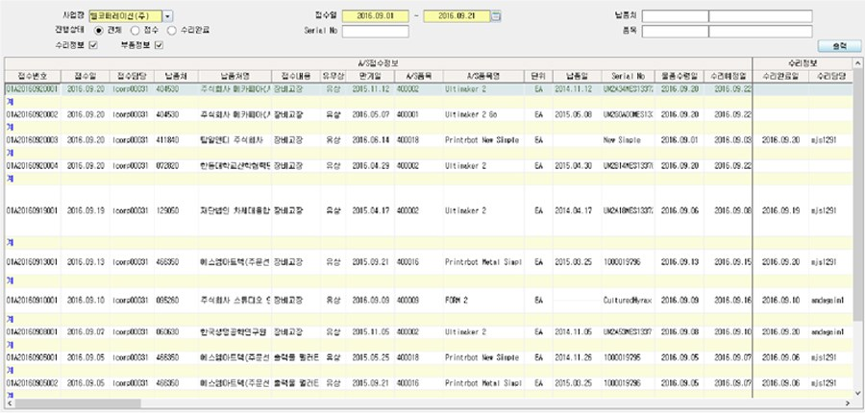Select row 01A20160905002
Image resolution: width=865 pixels, height=413 pixels.
[x=428, y=382]
